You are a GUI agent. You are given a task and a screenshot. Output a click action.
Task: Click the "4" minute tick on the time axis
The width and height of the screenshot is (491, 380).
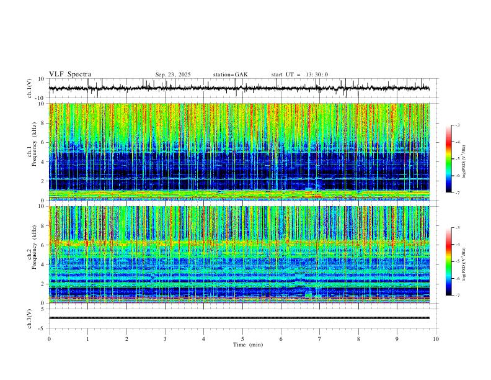tap(203, 339)
